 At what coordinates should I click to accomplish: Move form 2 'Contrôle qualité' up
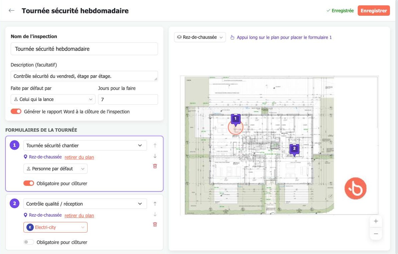(x=155, y=204)
